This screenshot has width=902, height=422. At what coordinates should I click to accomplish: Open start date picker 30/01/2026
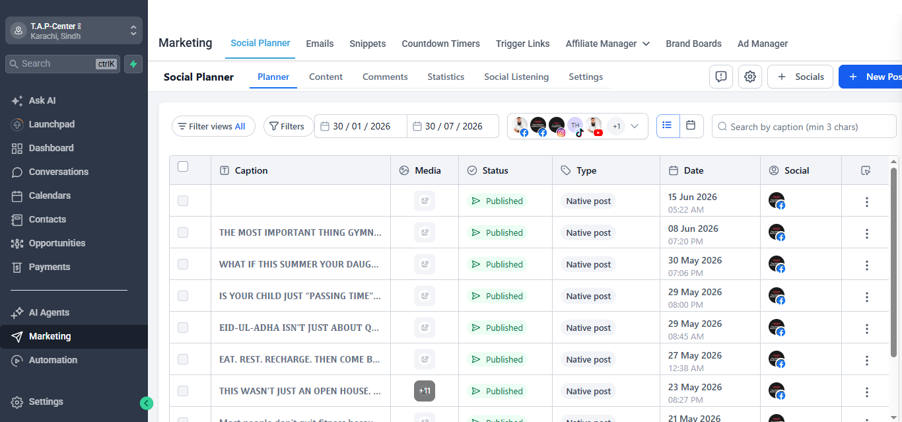(x=361, y=126)
